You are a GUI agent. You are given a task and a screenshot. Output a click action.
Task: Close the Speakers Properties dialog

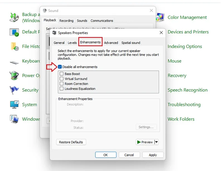(x=161, y=33)
